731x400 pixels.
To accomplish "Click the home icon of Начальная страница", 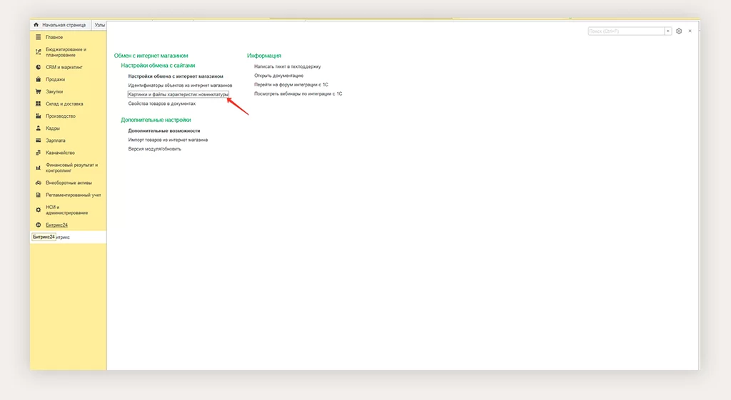I will click(36, 25).
